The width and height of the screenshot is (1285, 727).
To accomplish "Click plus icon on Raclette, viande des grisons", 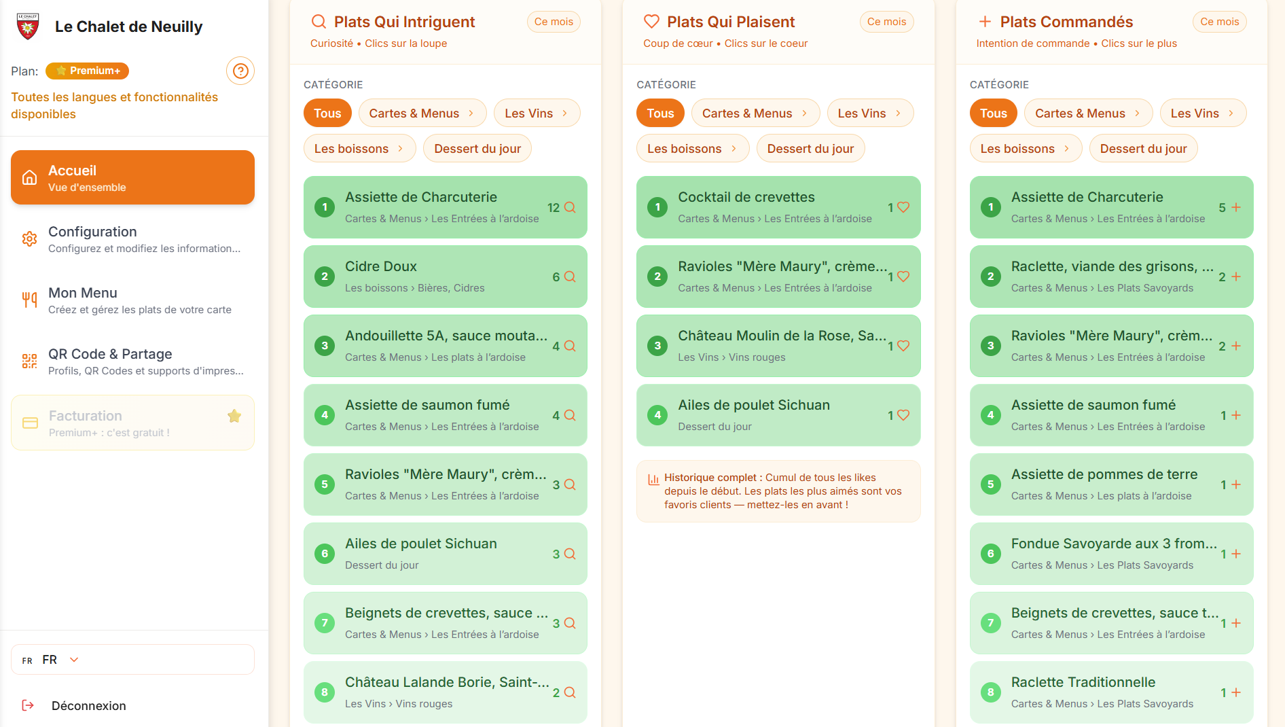I will (x=1236, y=277).
